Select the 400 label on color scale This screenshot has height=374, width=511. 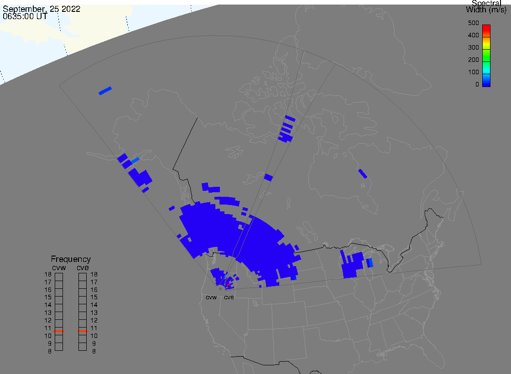[473, 35]
